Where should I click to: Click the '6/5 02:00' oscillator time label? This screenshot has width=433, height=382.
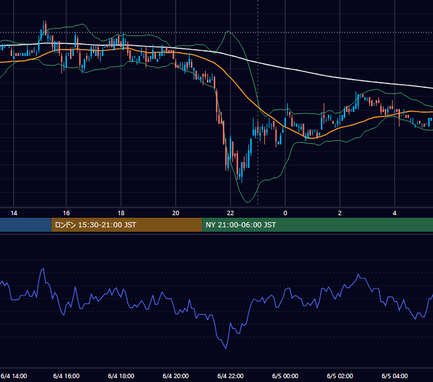[339, 376]
